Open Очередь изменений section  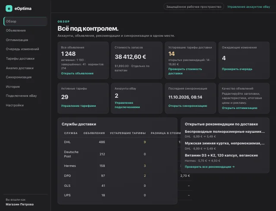[x=22, y=49]
